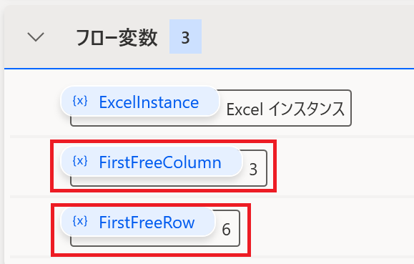414x264 pixels.
Task: Select the ExcelInstance variable name
Action: coord(149,102)
